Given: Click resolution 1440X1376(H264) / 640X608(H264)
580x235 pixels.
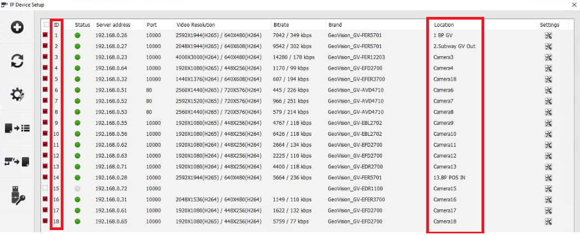Looking at the screenshot, I should 219,79.
